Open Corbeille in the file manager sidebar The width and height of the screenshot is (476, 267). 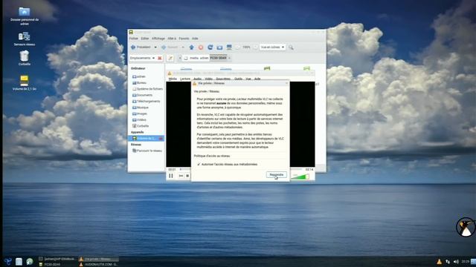point(141,126)
